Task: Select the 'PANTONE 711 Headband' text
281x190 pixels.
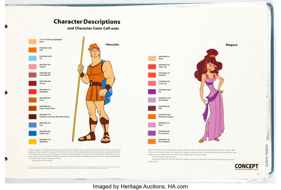Action: coord(45,91)
